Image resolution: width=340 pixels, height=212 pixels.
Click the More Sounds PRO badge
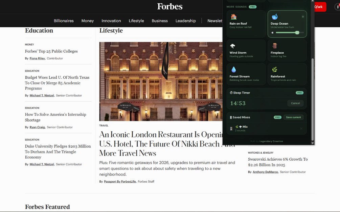coord(253,7)
